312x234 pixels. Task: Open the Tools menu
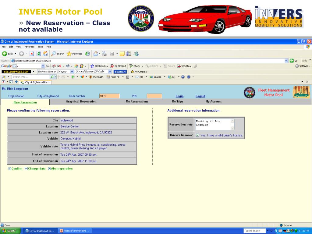41,47
